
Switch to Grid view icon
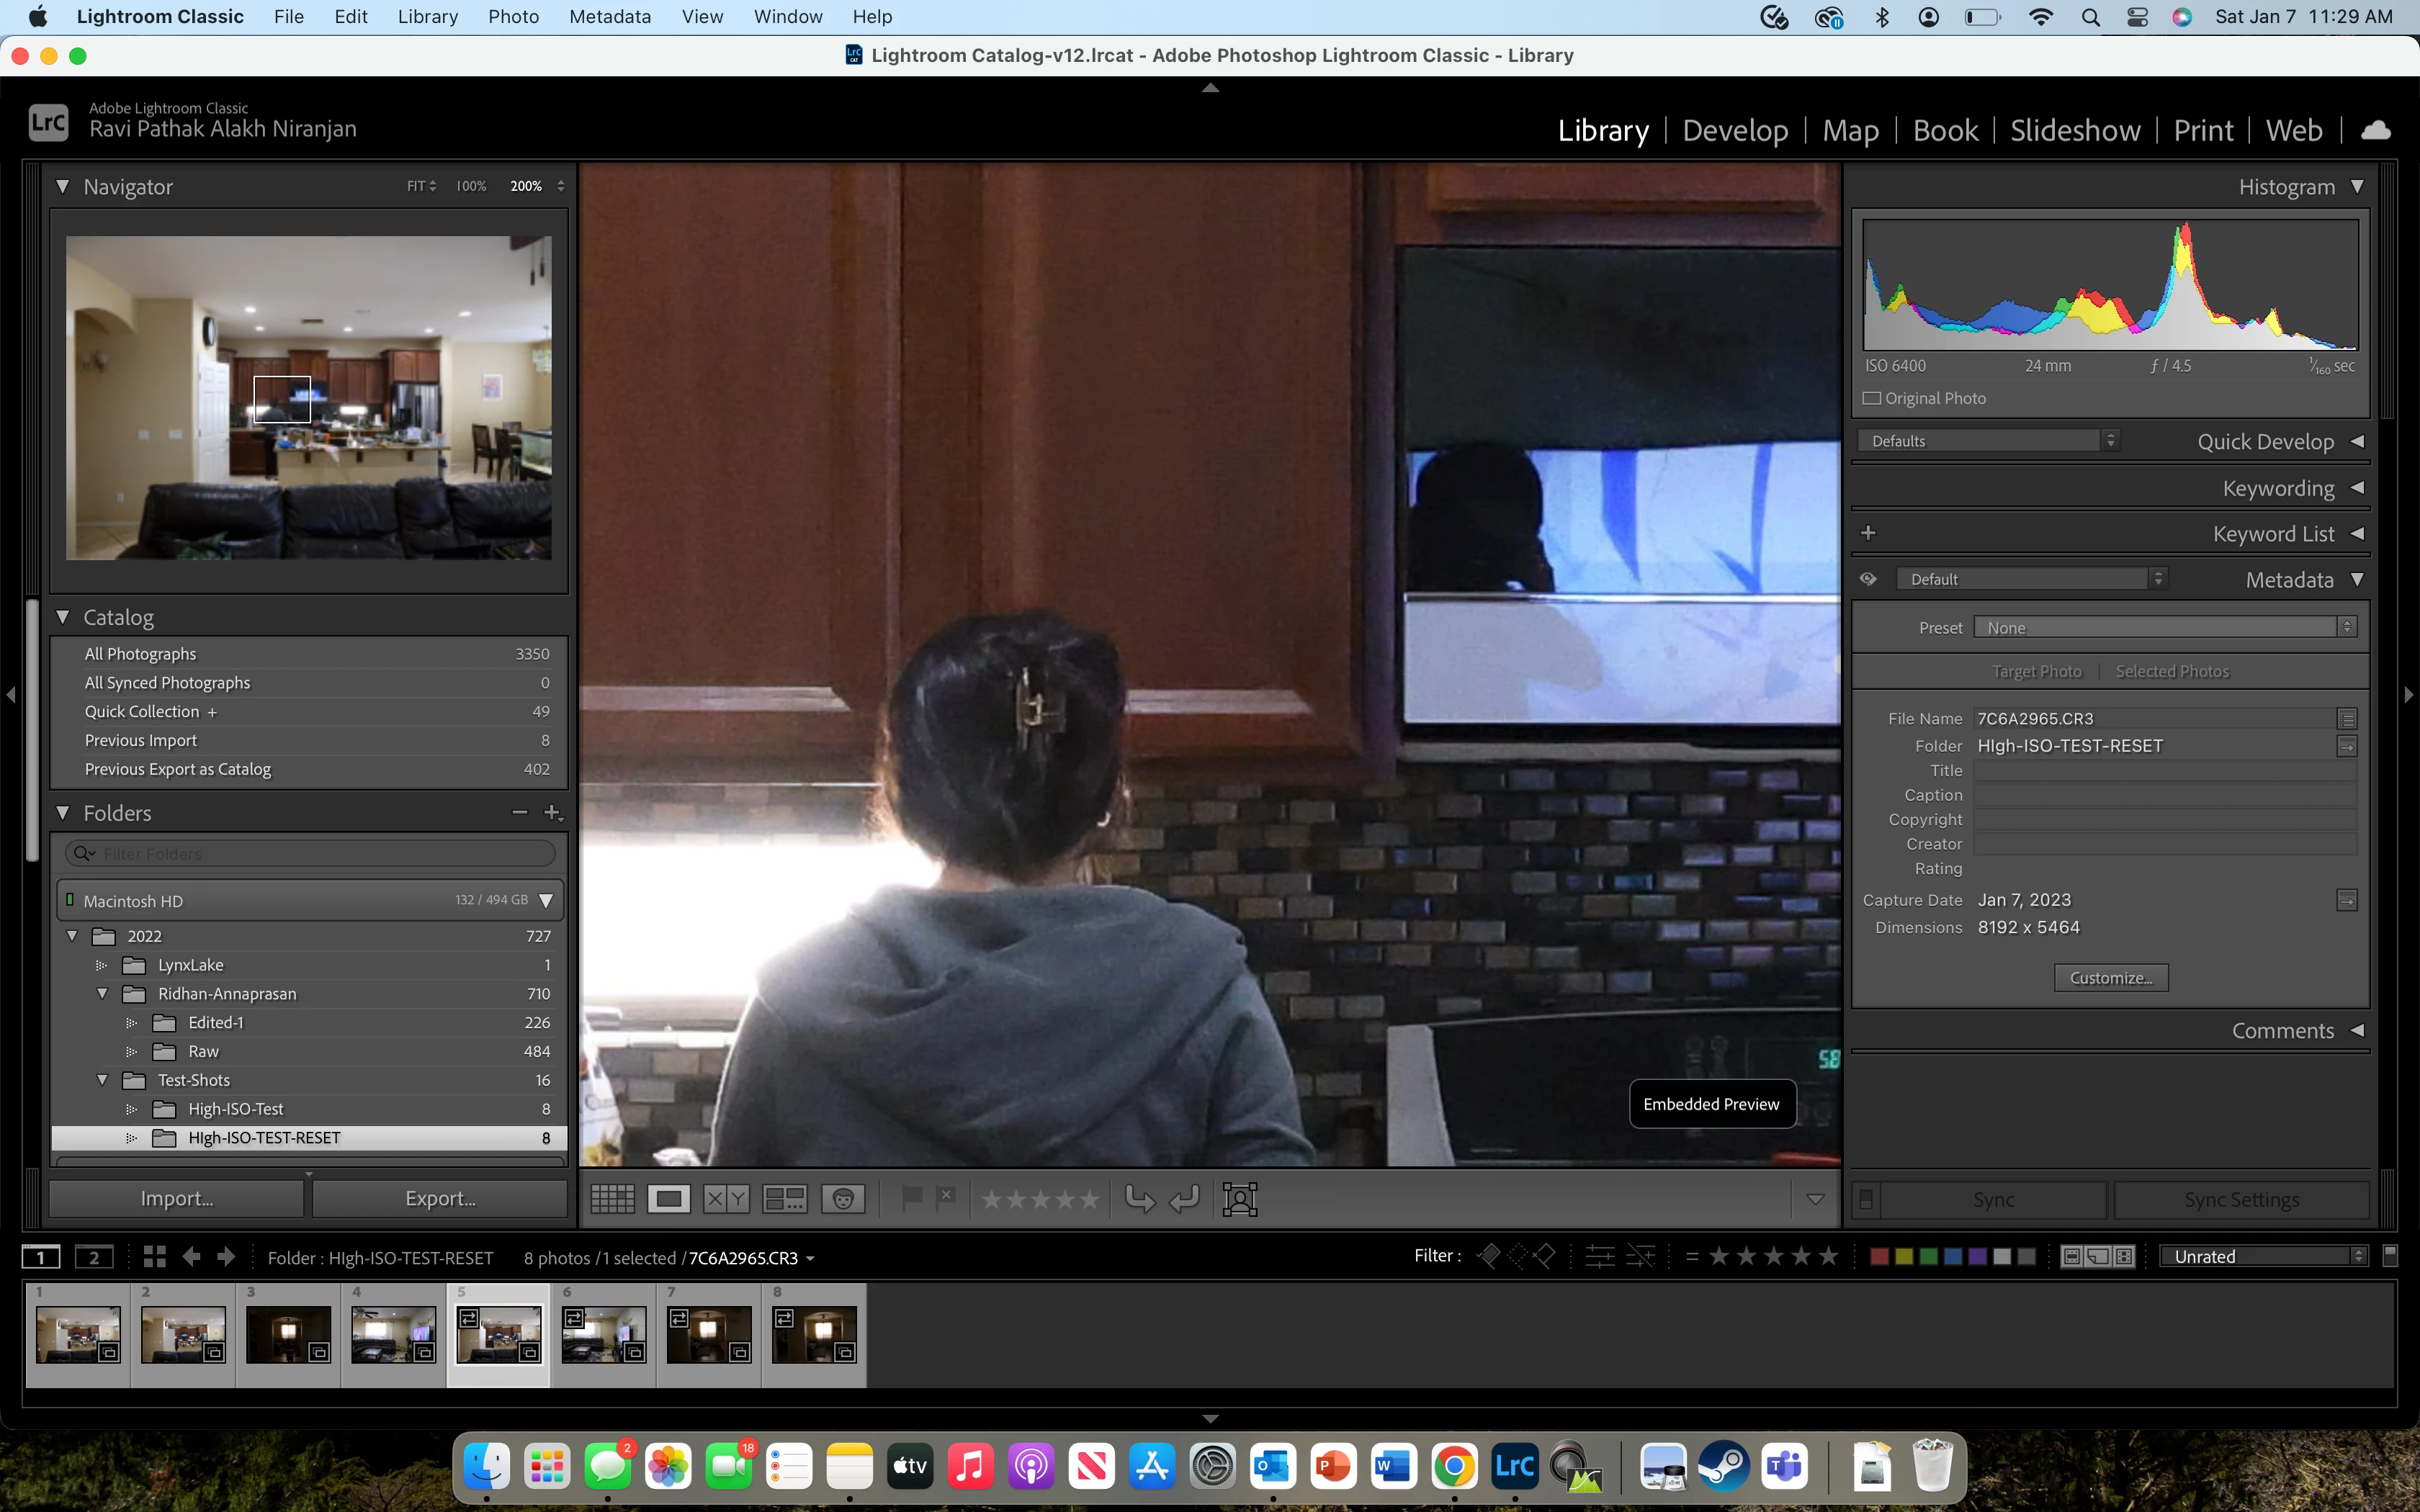coord(612,1199)
